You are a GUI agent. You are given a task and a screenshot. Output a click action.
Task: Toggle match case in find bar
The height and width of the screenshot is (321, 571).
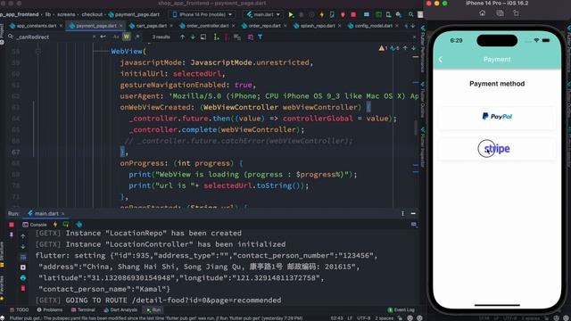116,37
